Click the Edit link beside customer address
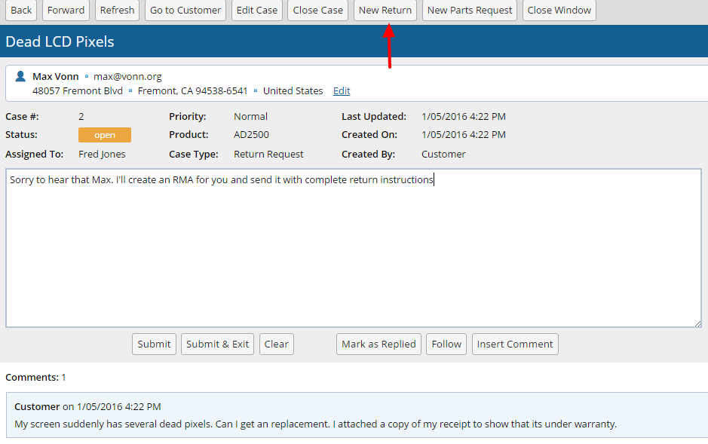 pyautogui.click(x=342, y=91)
